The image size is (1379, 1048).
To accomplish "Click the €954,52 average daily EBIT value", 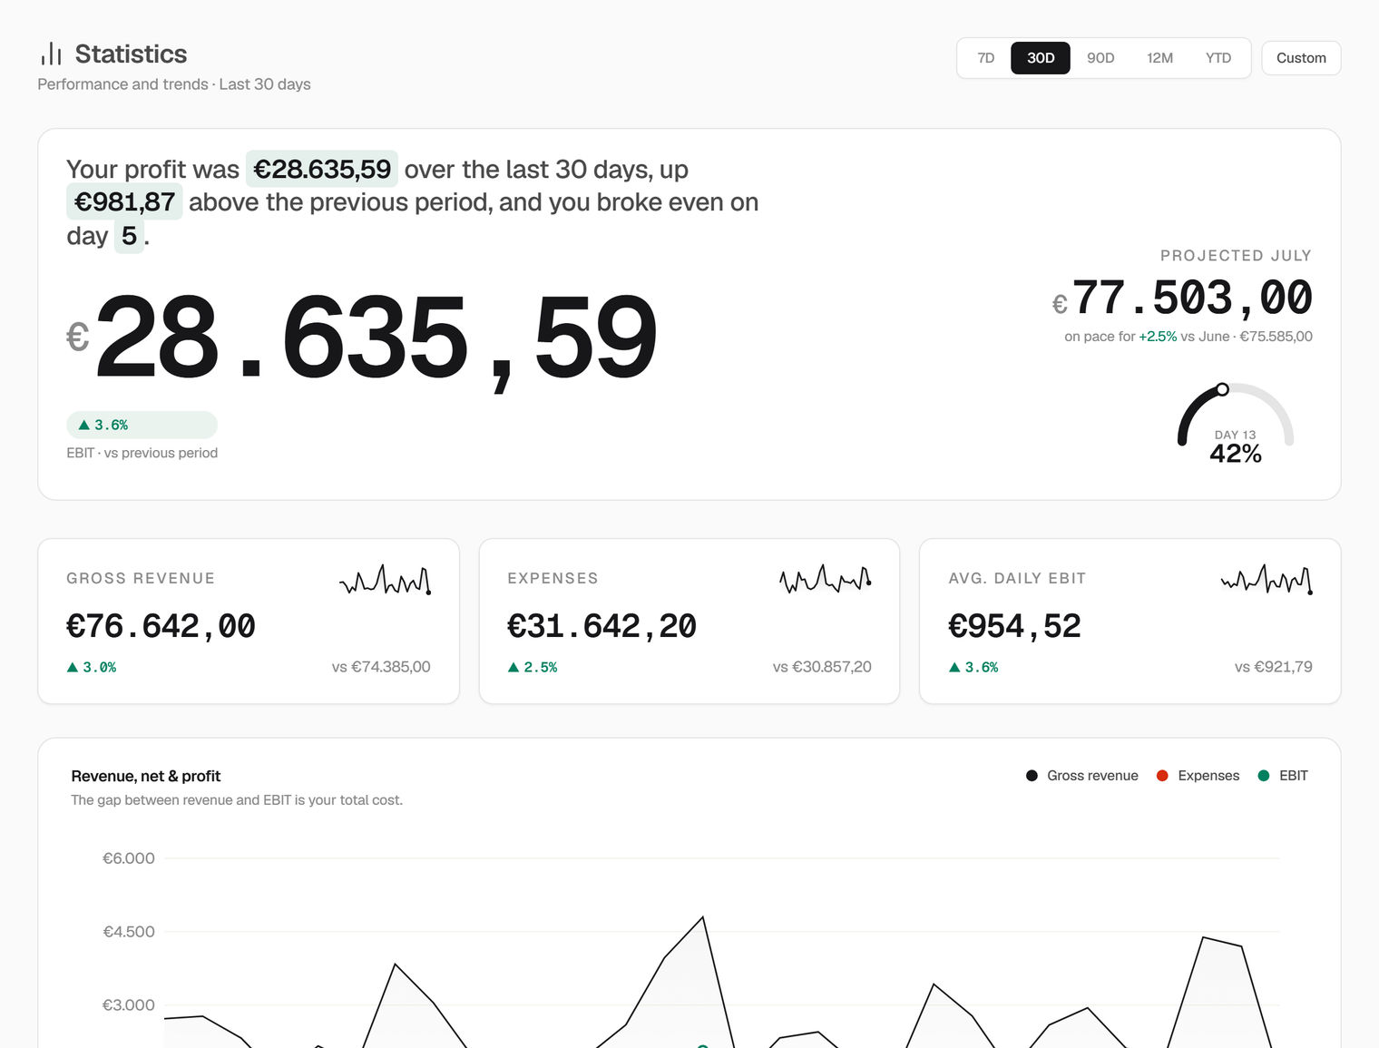I will pos(1014,626).
